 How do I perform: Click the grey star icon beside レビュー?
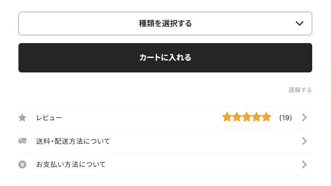[22, 117]
